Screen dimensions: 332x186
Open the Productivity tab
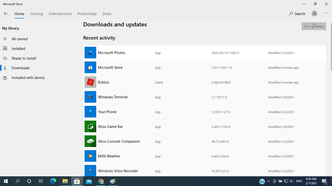pyautogui.click(x=87, y=14)
